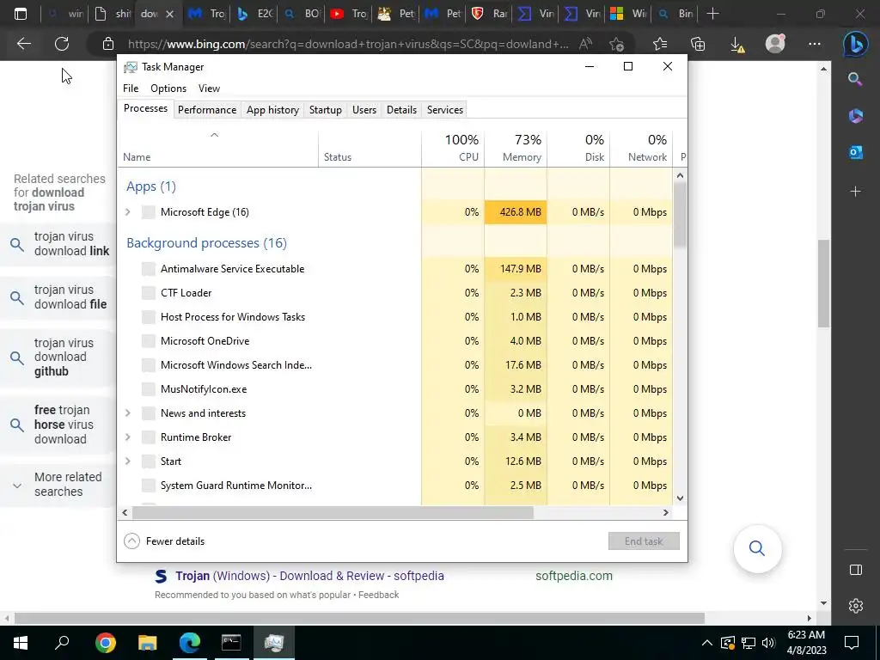Open 'trojan virus download file' related search
Screen dimensions: 880x660
coord(59,296)
